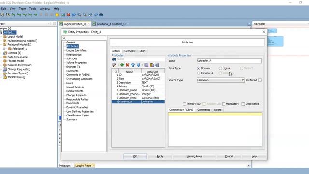Click the red X delete icon in main toolbar
The image size is (309, 174).
(68, 15)
